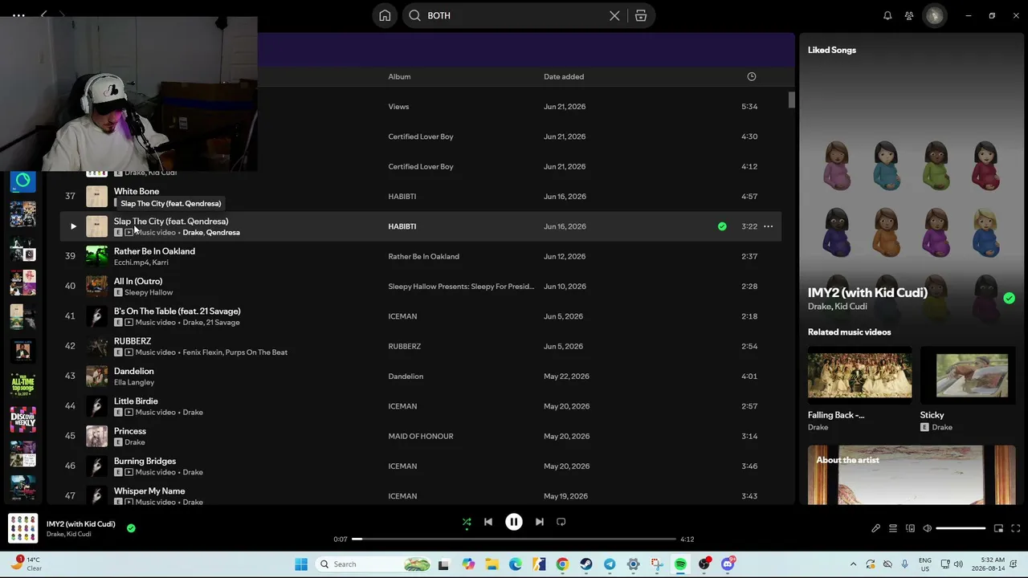Open the user profile avatar

tap(934, 15)
